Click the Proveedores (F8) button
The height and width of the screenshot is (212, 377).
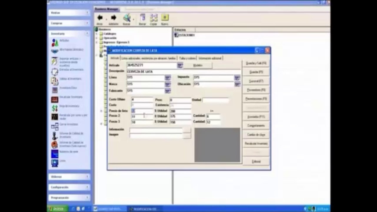coord(256,90)
